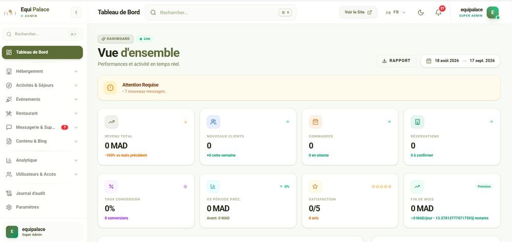
Task: Click the Utilisateurs & Accès people icon
Action: coord(9,174)
